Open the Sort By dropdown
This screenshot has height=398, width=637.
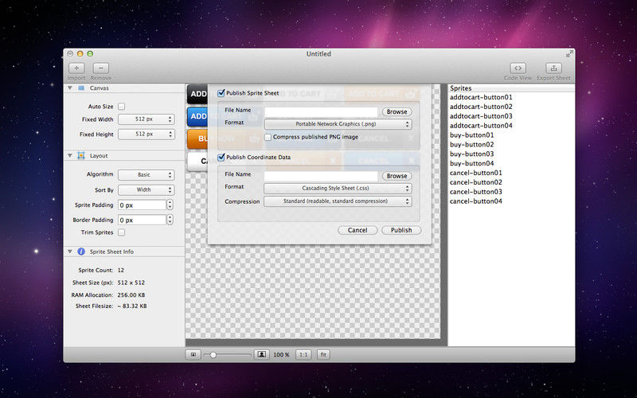147,189
